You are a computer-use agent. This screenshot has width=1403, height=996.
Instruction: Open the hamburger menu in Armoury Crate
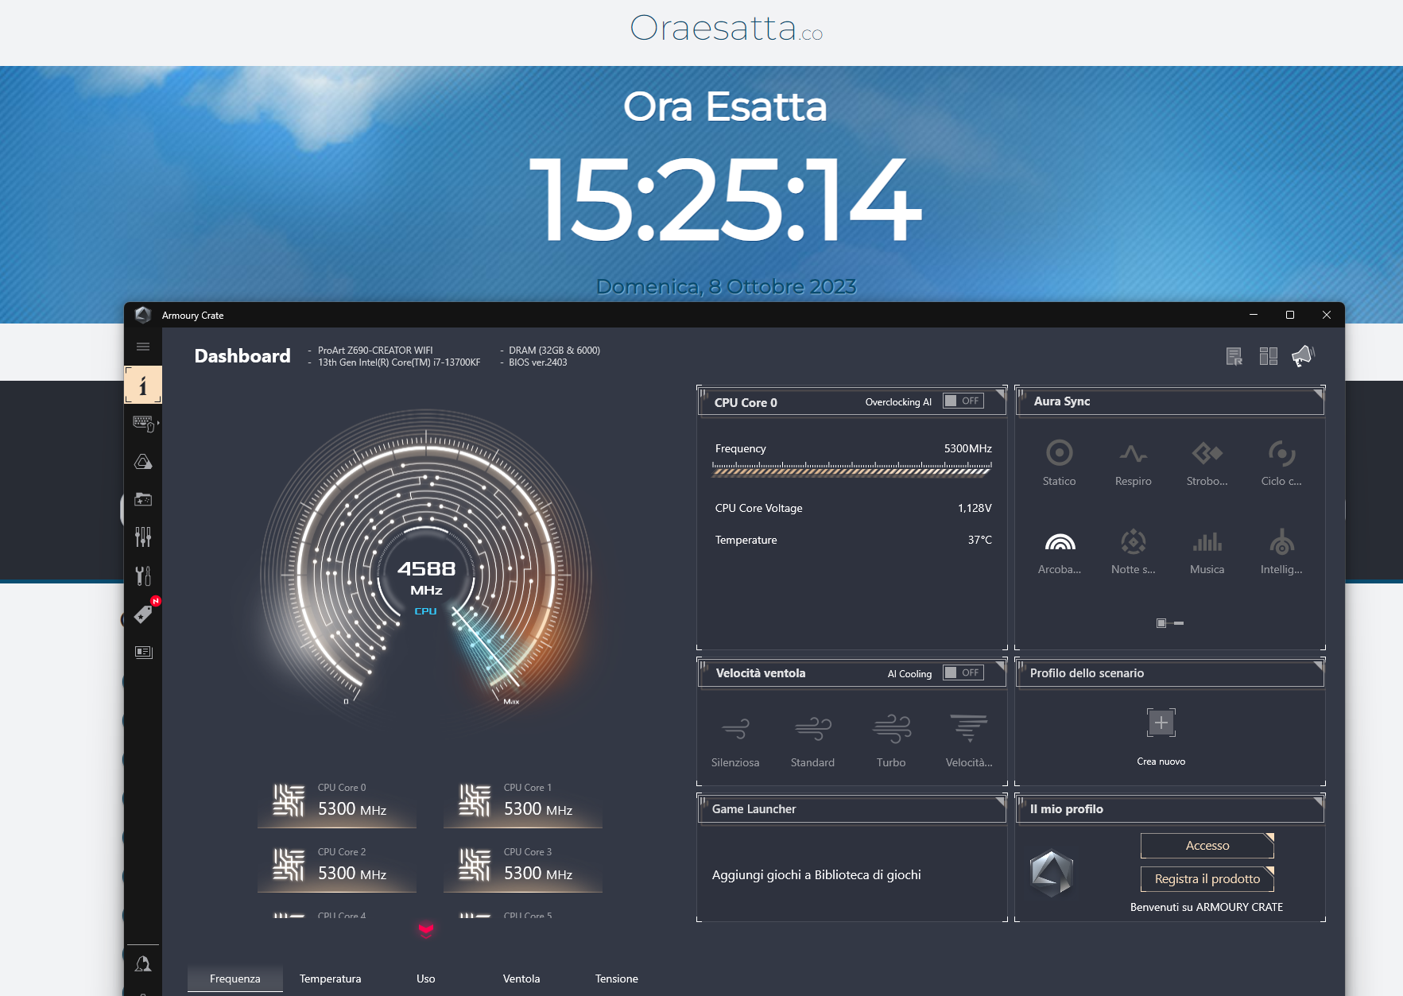click(x=143, y=347)
